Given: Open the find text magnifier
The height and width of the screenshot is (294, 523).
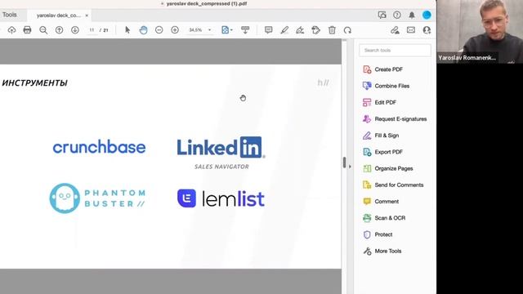Looking at the screenshot, I should pyautogui.click(x=43, y=30).
